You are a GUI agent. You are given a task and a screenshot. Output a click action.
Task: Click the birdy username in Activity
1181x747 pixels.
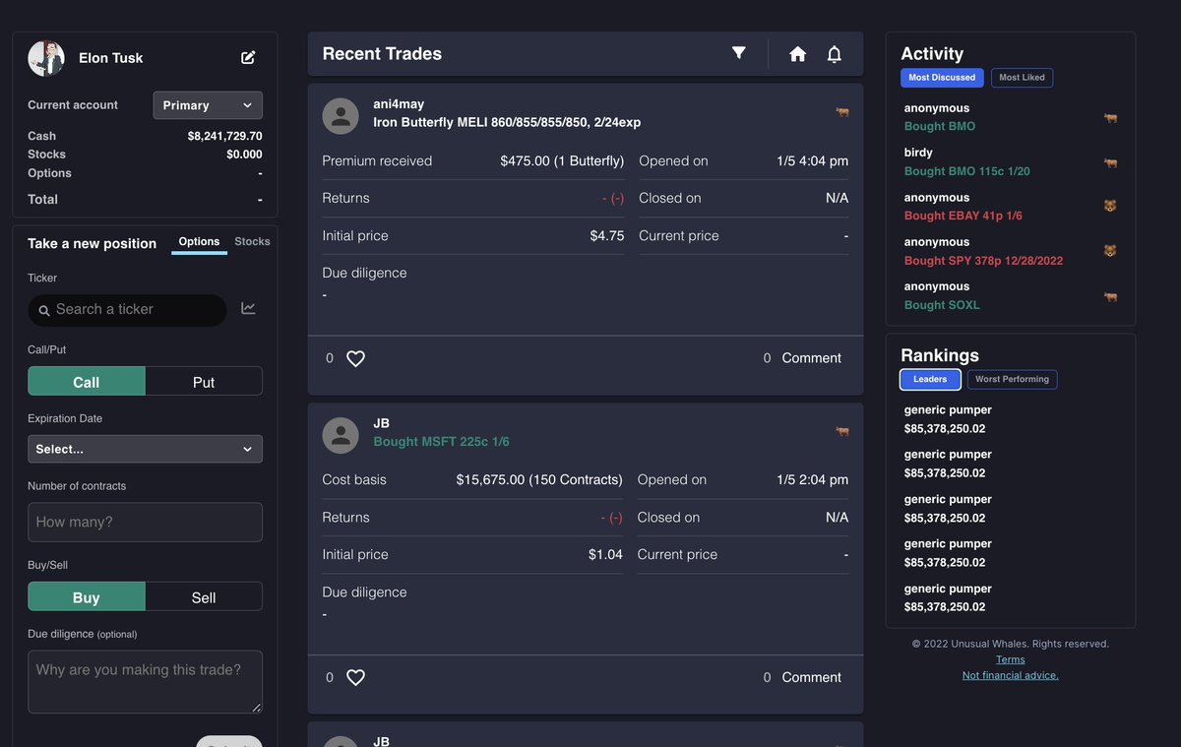click(x=918, y=153)
